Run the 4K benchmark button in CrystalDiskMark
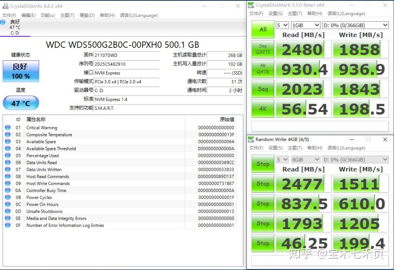 (x=263, y=108)
